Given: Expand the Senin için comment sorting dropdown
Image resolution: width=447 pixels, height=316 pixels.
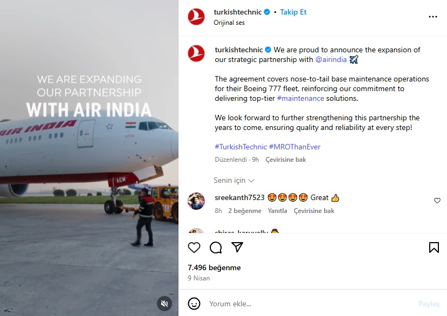Looking at the screenshot, I should coord(234,180).
